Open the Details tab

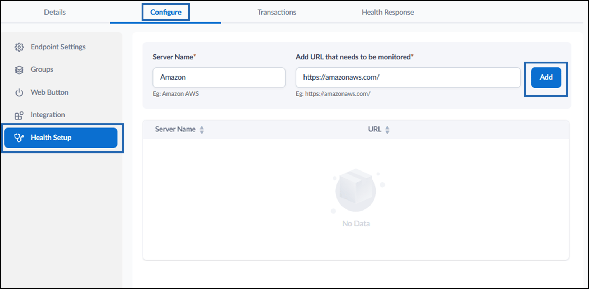pos(55,12)
